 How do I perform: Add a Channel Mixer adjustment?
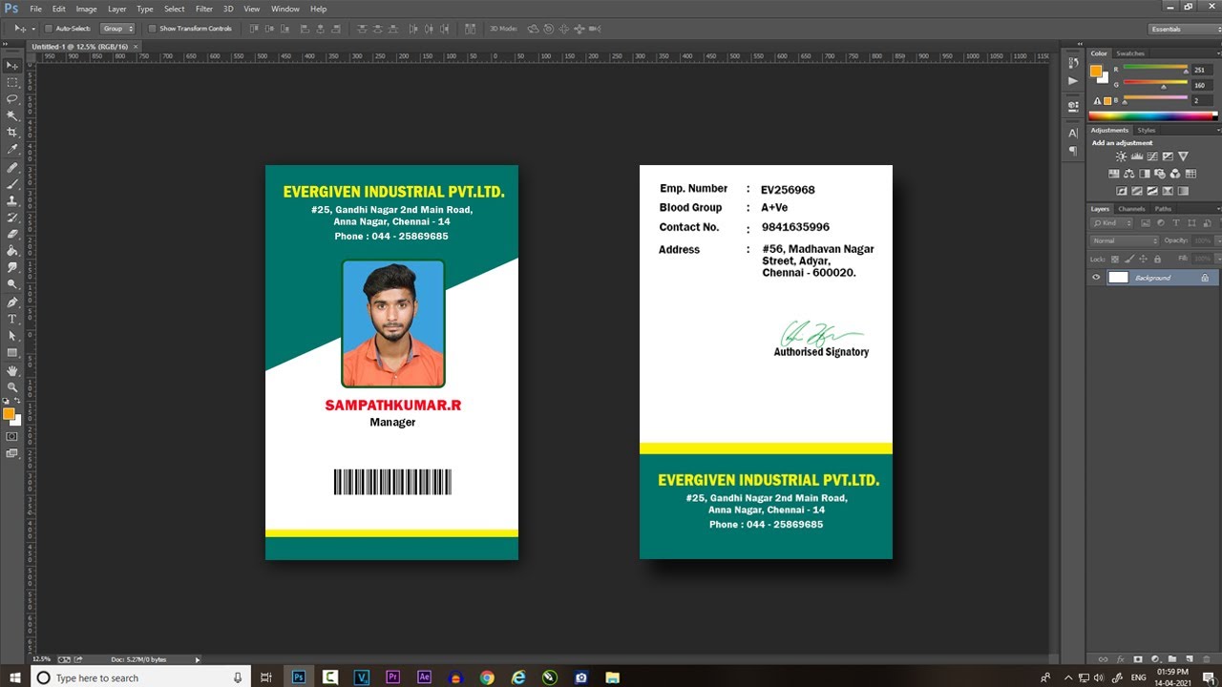1175,174
